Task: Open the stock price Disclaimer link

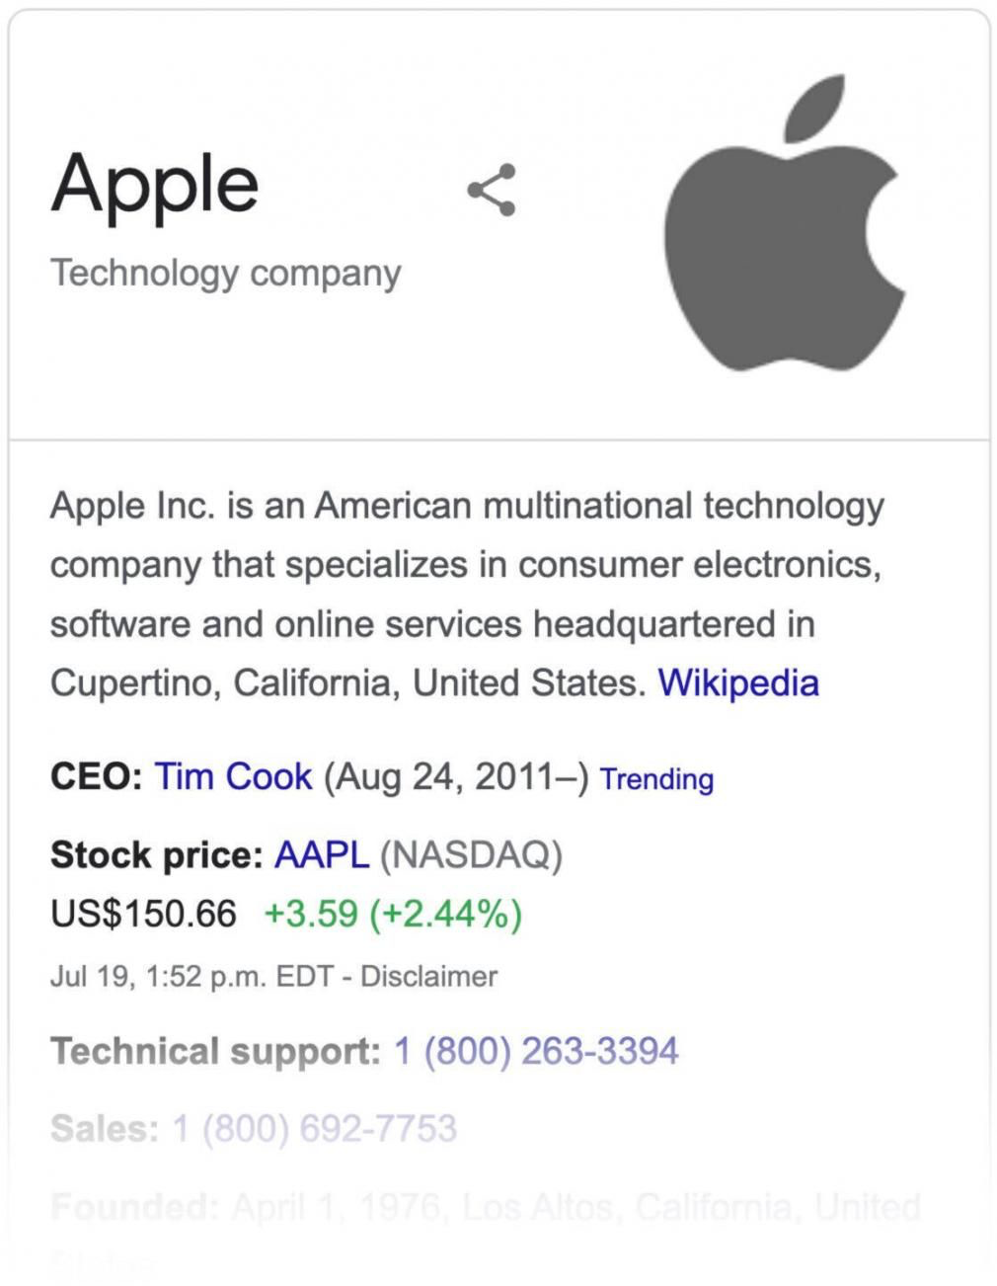Action: click(426, 978)
